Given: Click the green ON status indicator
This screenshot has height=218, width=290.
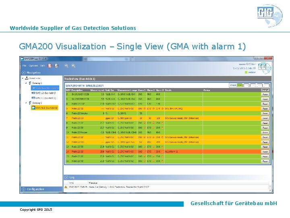Looking at the screenshot, I should click(240, 85).
